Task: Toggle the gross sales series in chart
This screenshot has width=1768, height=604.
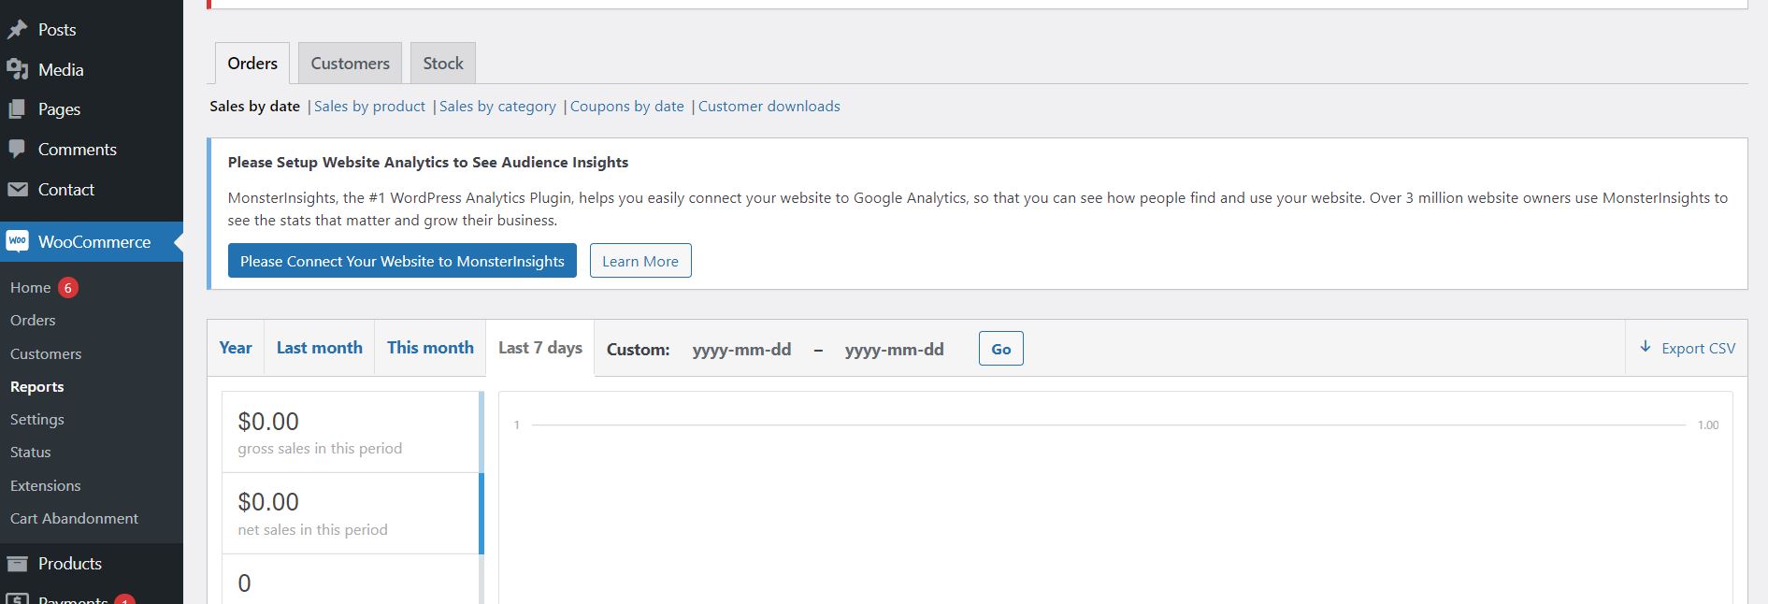Action: pos(352,432)
